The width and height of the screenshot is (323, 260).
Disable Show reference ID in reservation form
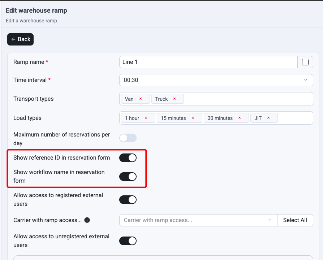pyautogui.click(x=128, y=158)
